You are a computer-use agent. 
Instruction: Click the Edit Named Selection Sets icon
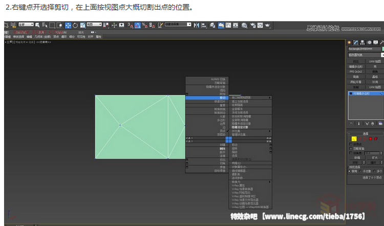point(160,25)
